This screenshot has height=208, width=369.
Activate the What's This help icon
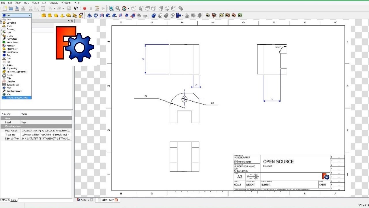click(x=76, y=8)
